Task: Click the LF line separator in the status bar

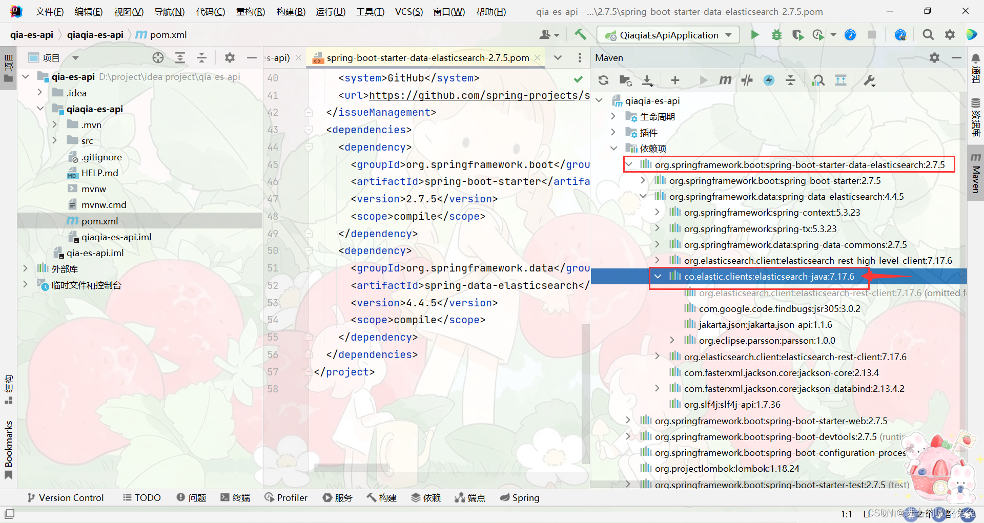Action: 867,514
